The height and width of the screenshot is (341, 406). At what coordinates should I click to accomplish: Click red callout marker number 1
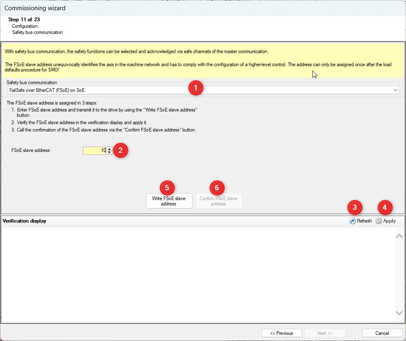(x=196, y=88)
